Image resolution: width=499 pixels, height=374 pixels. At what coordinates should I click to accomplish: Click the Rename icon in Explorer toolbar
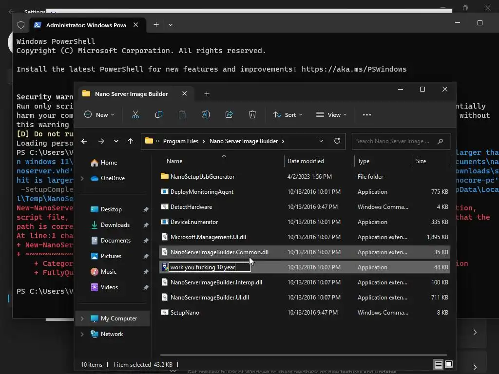click(206, 115)
